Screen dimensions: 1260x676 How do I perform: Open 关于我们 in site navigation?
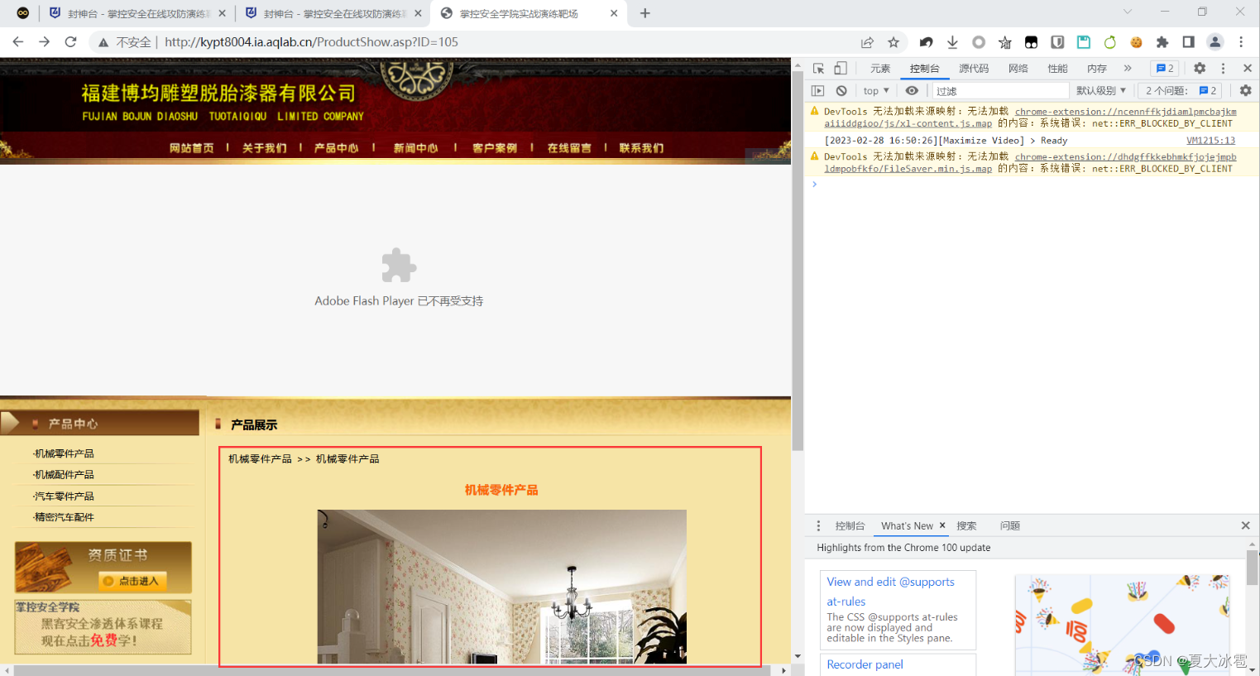[265, 148]
